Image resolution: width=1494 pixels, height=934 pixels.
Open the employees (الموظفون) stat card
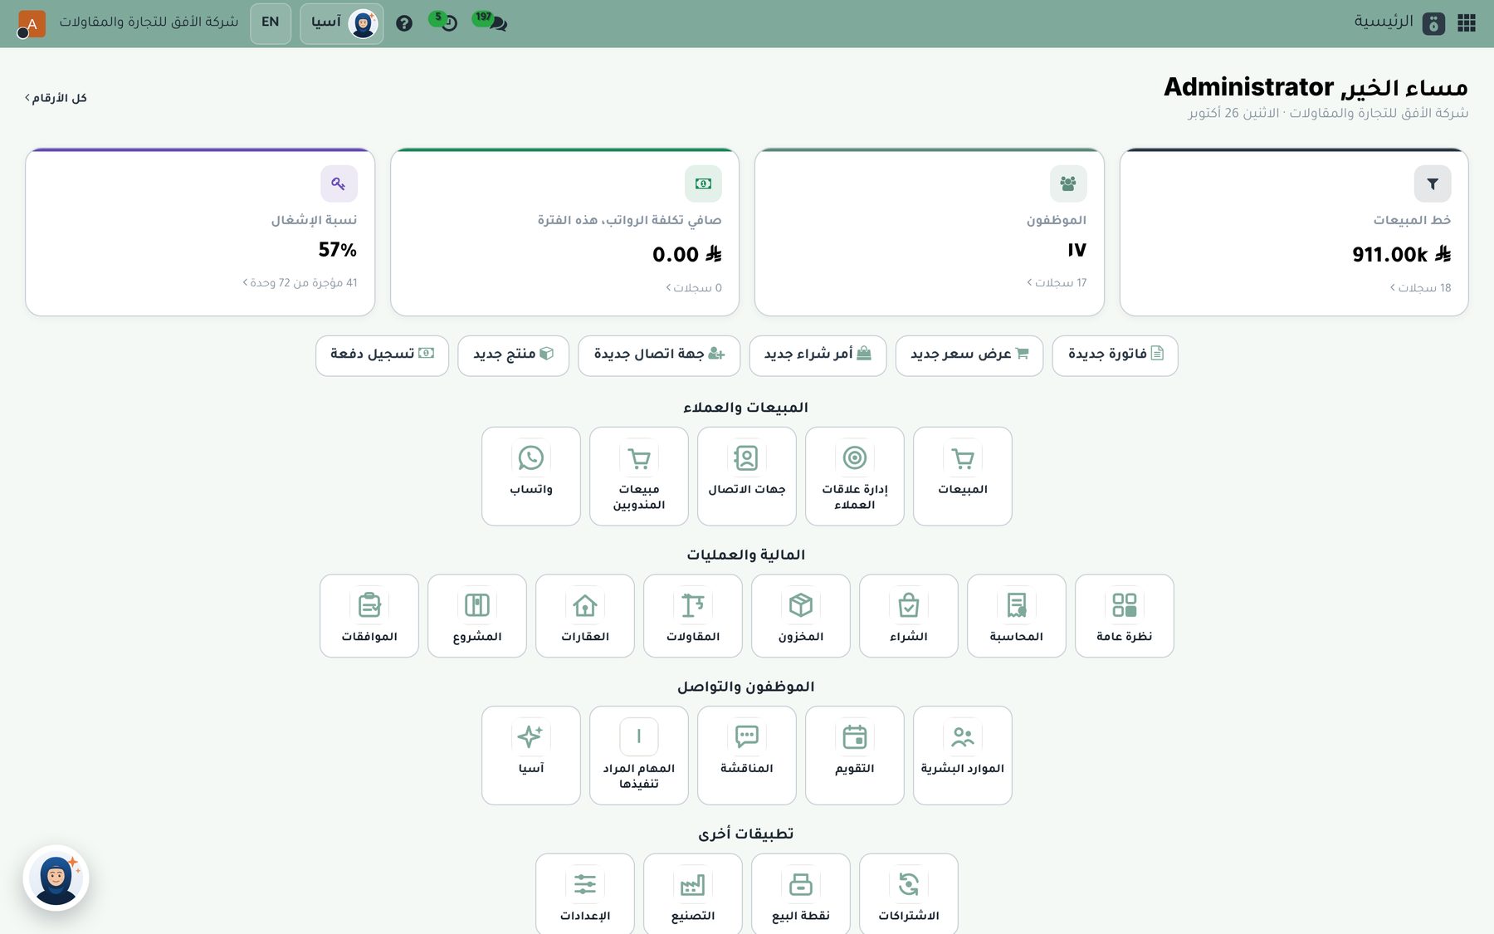tap(930, 232)
